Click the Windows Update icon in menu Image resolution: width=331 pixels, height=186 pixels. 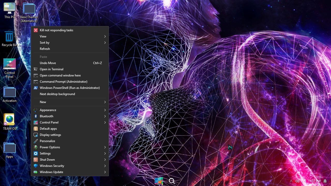coord(36,172)
